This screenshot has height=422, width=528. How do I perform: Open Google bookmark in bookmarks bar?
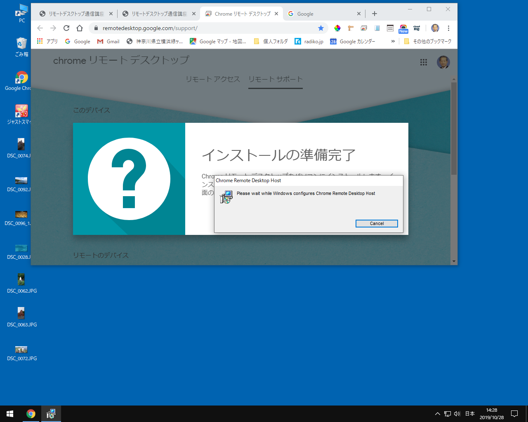pyautogui.click(x=78, y=41)
